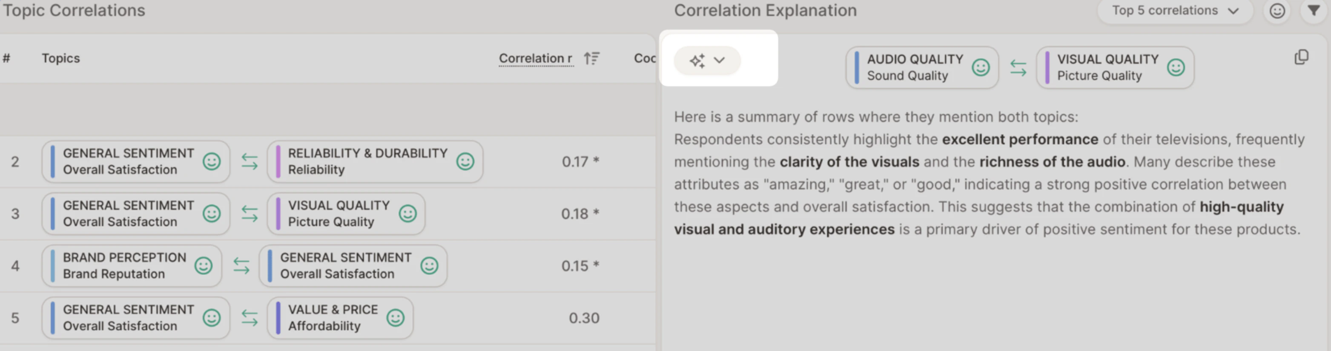The height and width of the screenshot is (351, 1331).
Task: Select Reliability & Durability chip
Action: tap(375, 162)
